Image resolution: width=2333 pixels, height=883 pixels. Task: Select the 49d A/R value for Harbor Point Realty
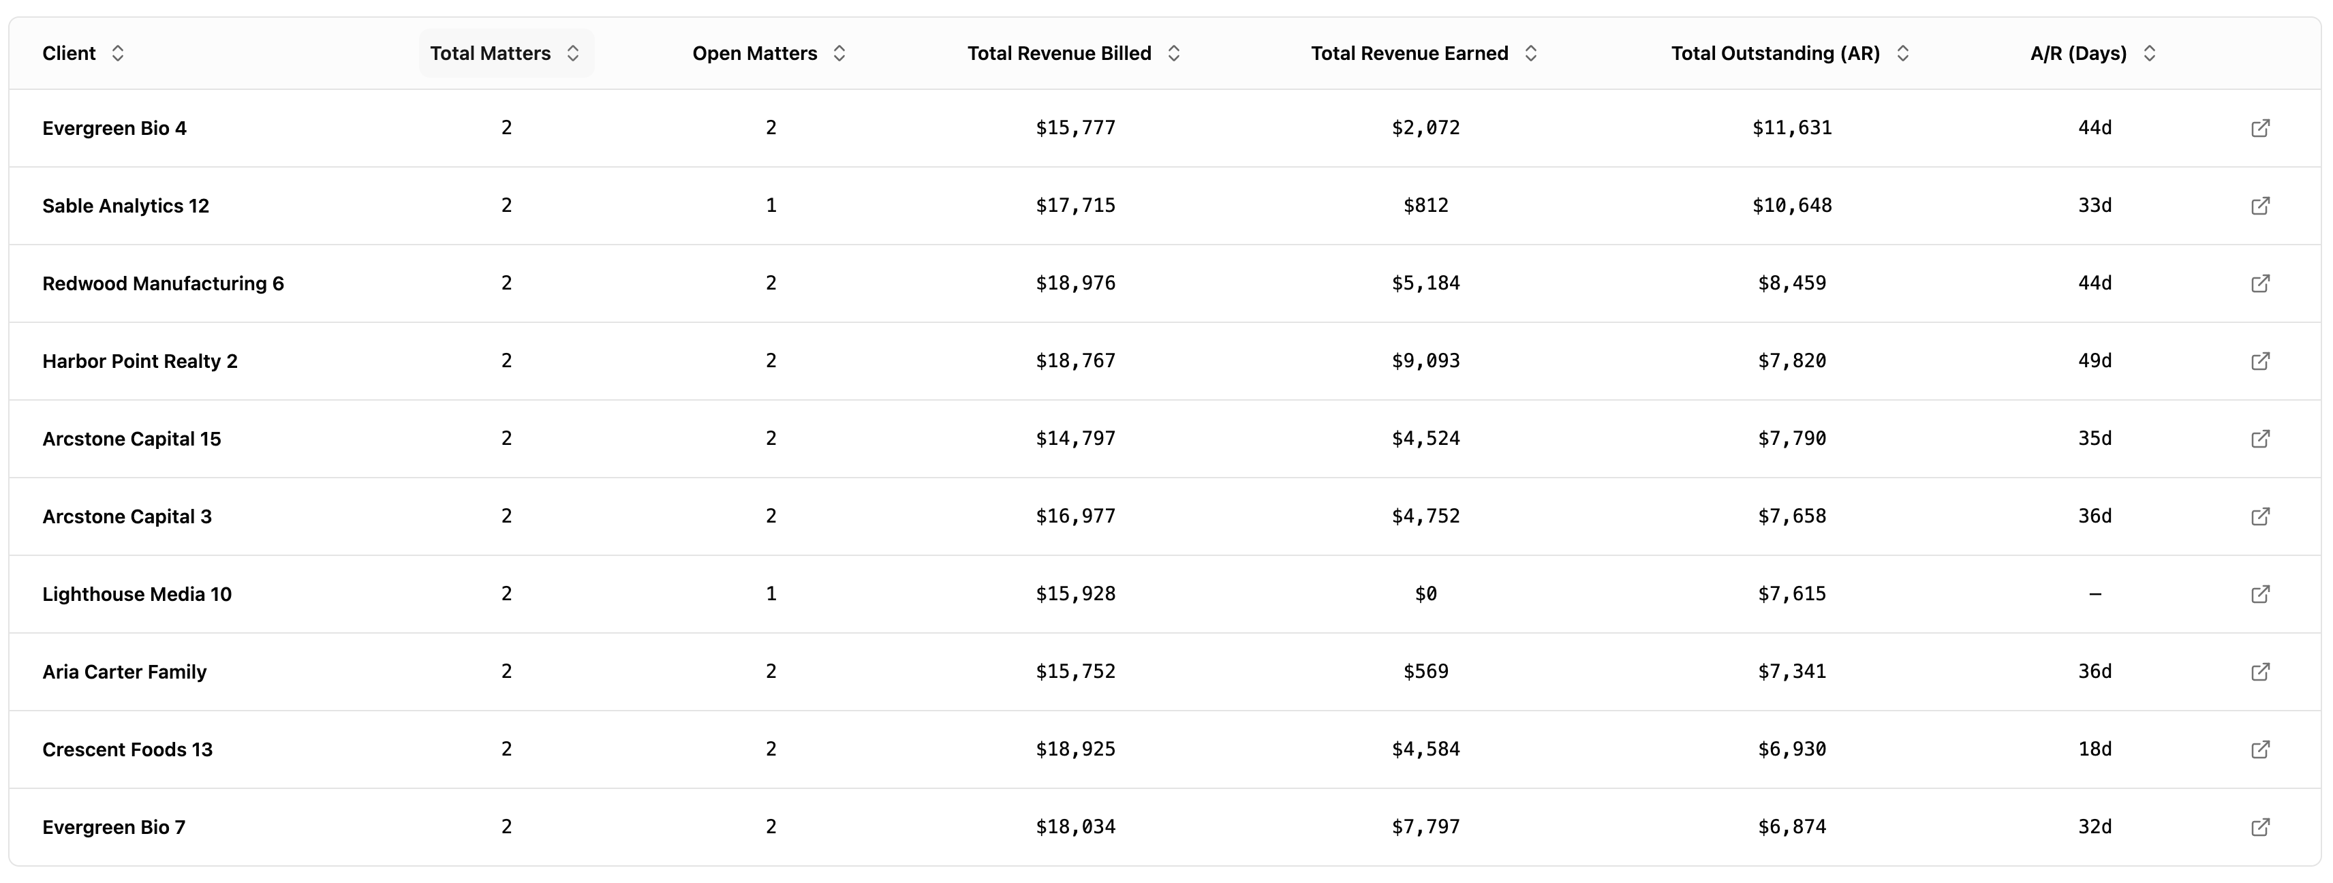[2095, 360]
